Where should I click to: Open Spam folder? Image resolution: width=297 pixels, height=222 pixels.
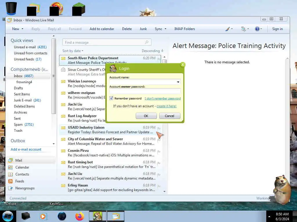tap(24, 125)
